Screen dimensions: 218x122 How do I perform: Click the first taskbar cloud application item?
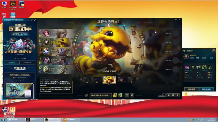tap(16, 120)
